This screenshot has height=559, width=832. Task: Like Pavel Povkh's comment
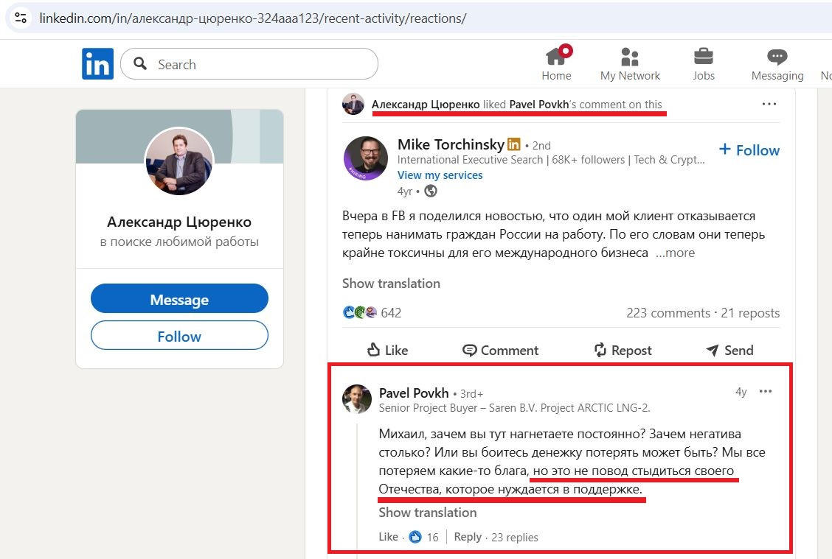pos(387,537)
